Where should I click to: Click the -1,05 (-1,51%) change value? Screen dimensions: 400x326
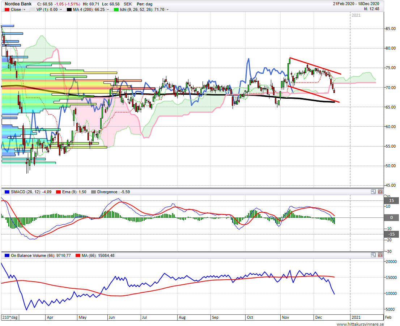(x=68, y=4)
